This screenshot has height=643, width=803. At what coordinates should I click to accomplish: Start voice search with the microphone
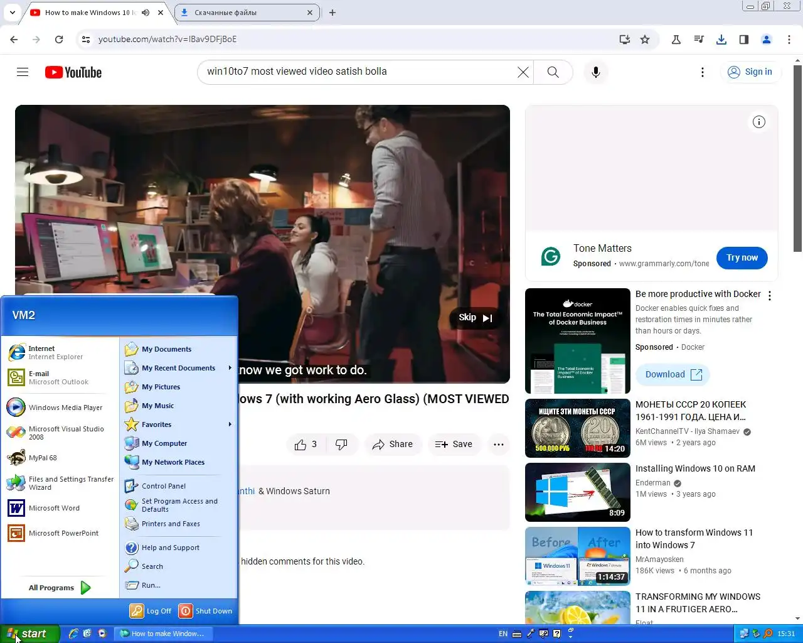pyautogui.click(x=596, y=72)
